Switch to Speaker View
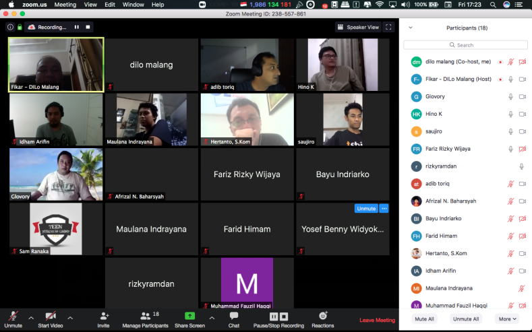The image size is (532, 332). [x=358, y=27]
